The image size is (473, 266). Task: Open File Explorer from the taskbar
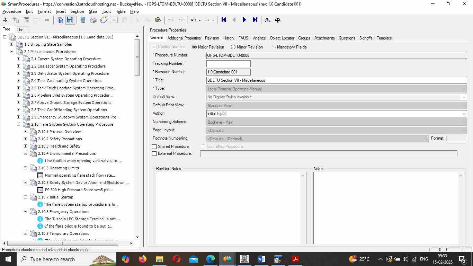coord(159,259)
